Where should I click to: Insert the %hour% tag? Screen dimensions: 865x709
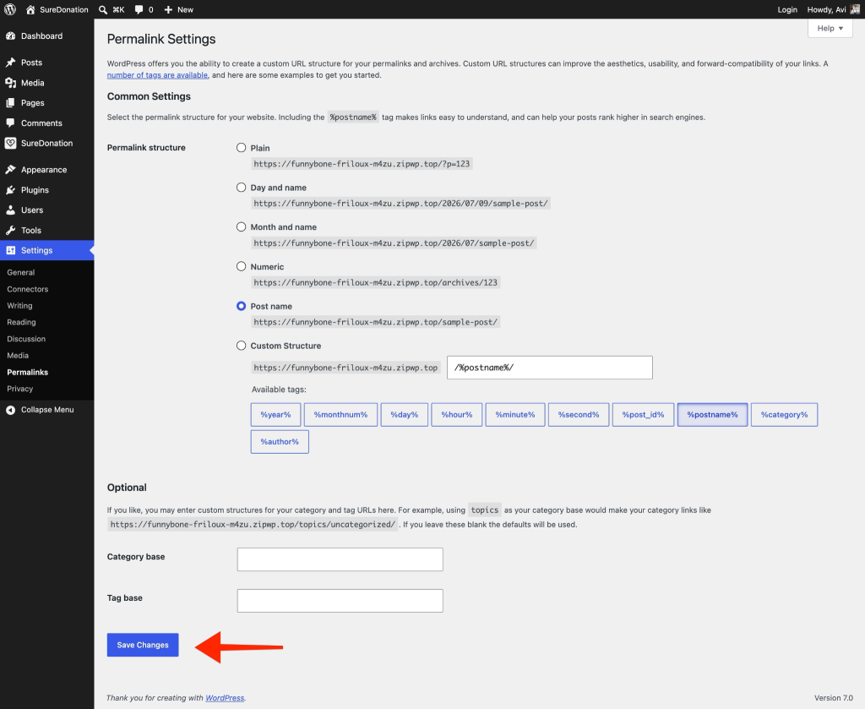[457, 414]
